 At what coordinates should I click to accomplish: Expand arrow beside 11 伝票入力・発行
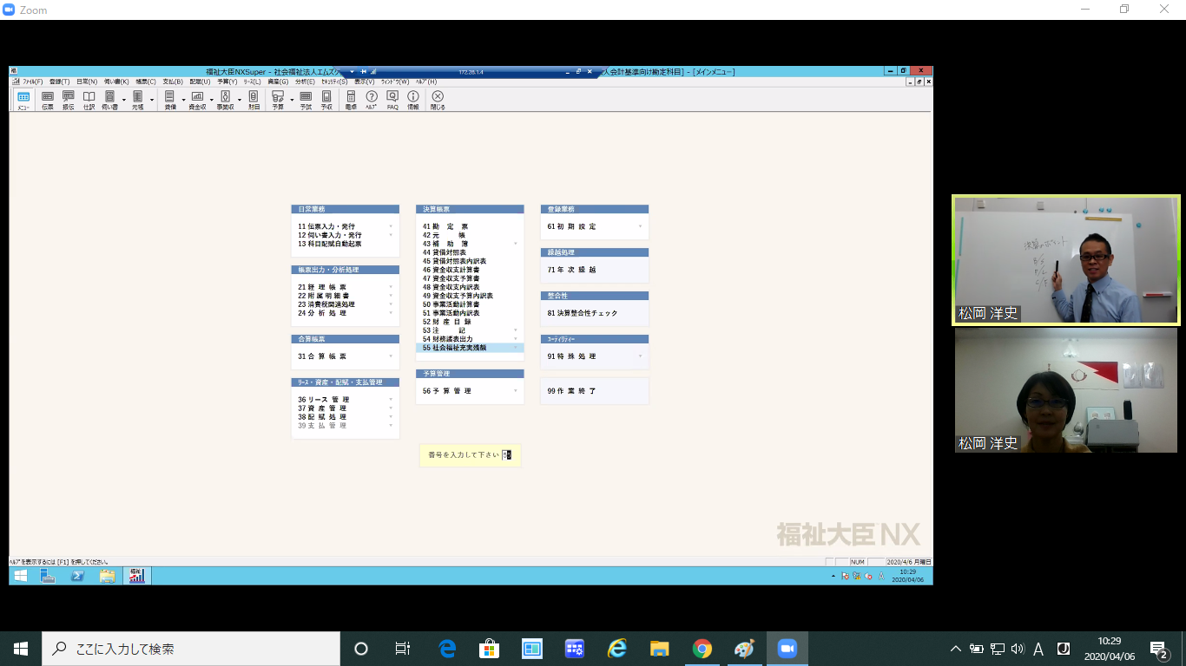click(391, 226)
